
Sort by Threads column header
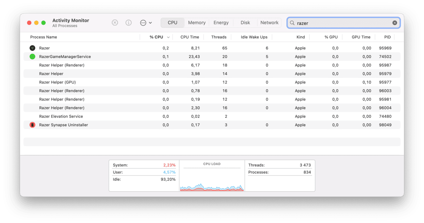219,37
